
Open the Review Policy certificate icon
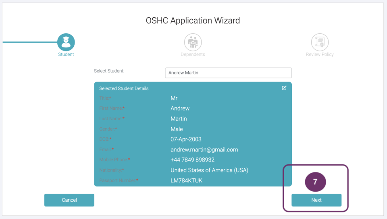[320, 42]
